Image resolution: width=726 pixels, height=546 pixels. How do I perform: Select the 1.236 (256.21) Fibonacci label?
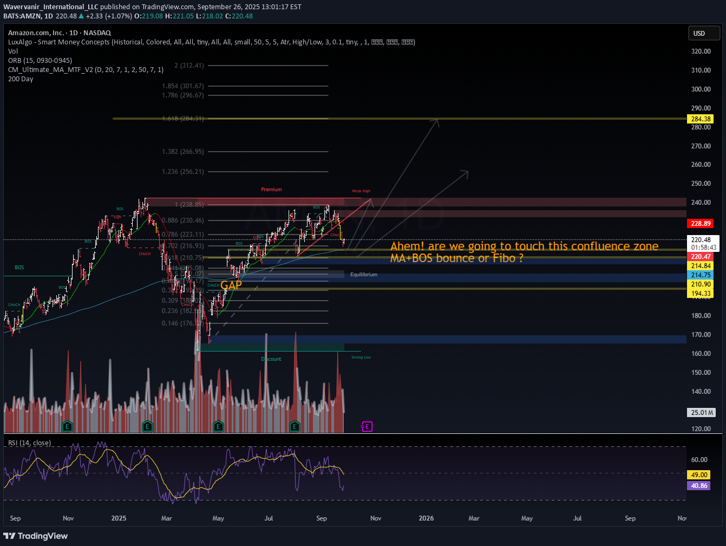(x=183, y=172)
